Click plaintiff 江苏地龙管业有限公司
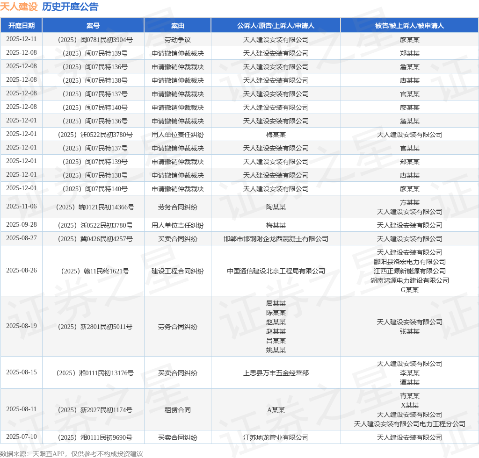 (x=276, y=438)
